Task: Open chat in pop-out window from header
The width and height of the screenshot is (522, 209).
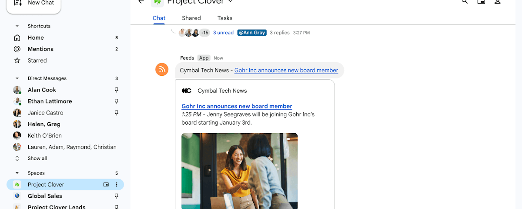Action: point(481,2)
